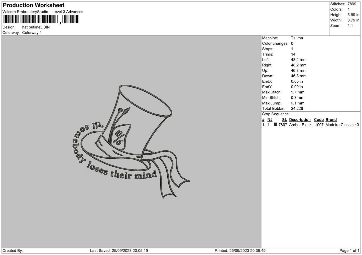Viewport: 362px width, 255px height.
Task: Click the Printed timestamp
Action: click(x=240, y=251)
